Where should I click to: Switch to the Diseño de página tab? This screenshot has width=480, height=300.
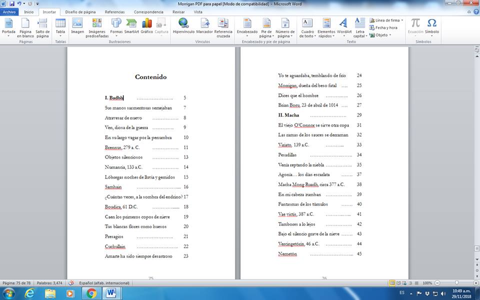(81, 11)
